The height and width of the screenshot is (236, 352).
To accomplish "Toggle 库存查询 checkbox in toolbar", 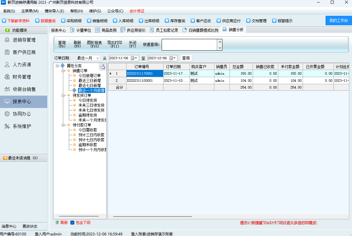I will tap(167, 21).
